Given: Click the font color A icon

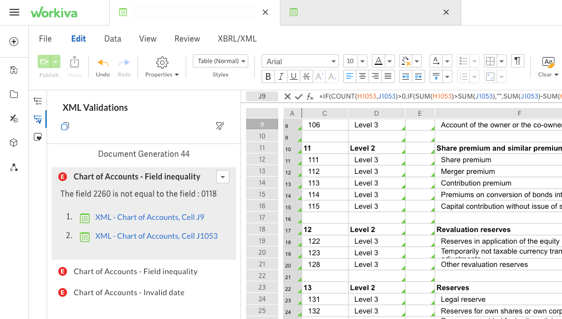Looking at the screenshot, I should [379, 61].
